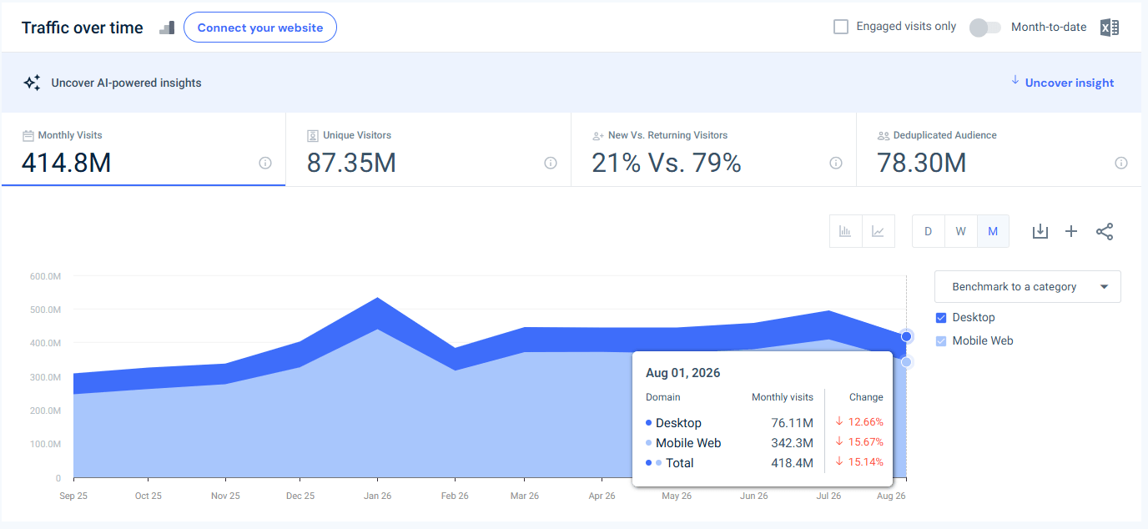Share the traffic chart
This screenshot has width=1148, height=529.
(x=1105, y=231)
